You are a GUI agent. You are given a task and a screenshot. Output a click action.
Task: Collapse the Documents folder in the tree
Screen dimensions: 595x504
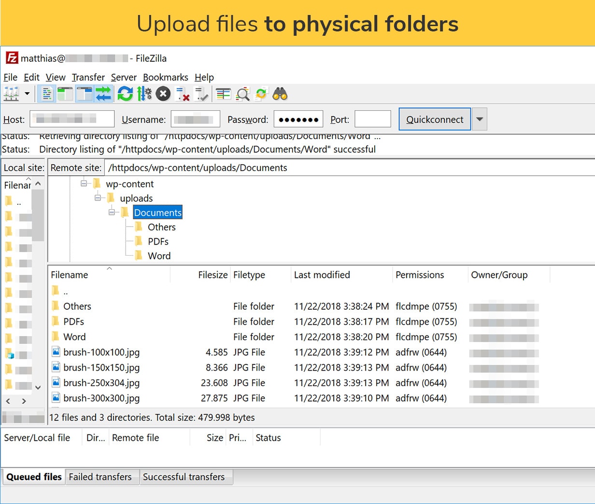(x=112, y=212)
